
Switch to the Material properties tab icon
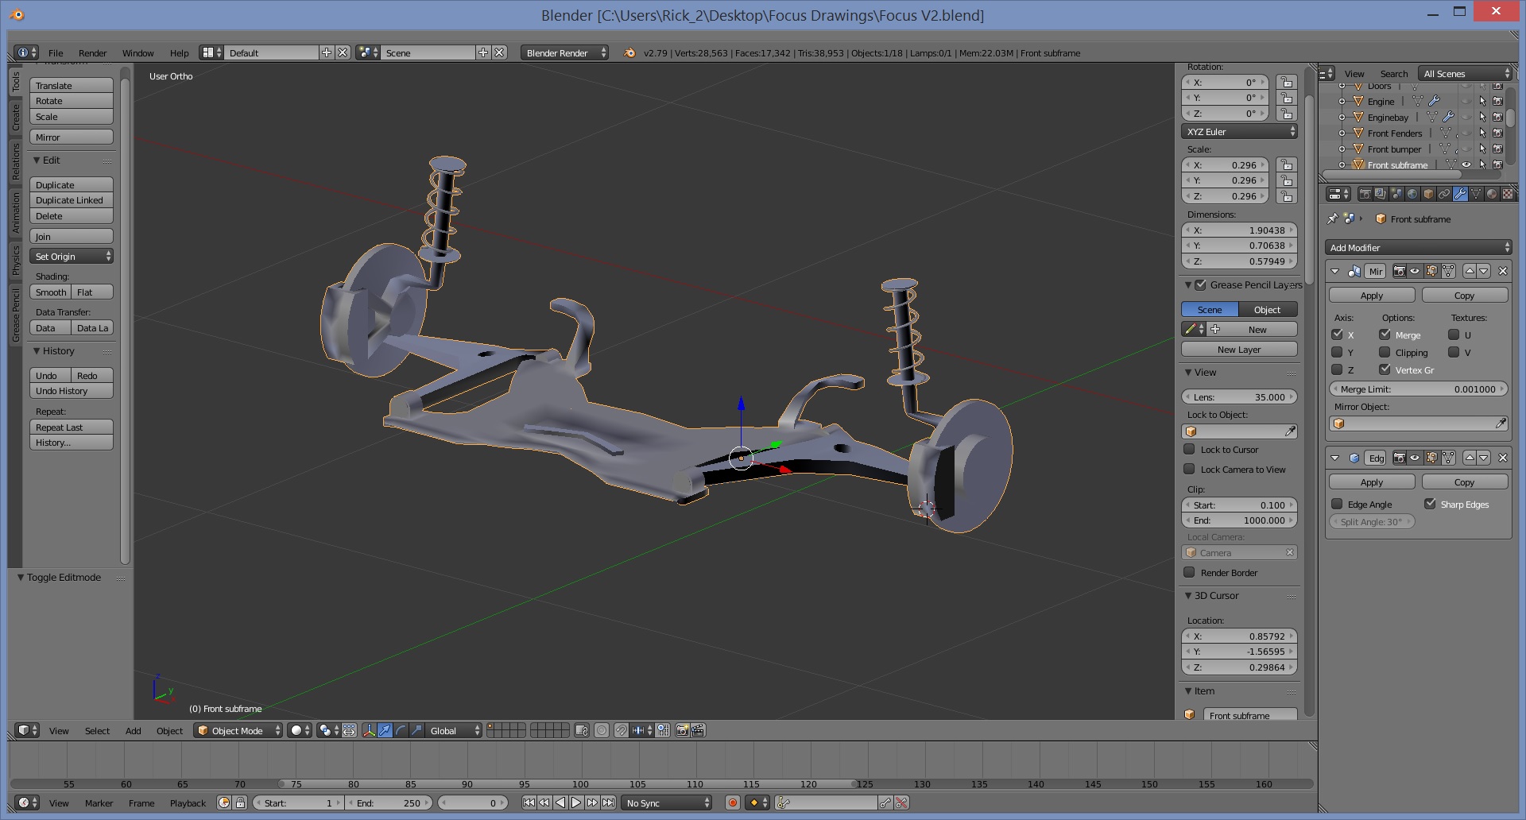pos(1492,194)
